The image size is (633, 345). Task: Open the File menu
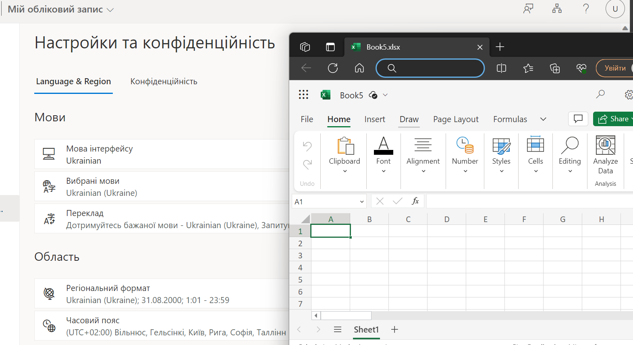click(307, 119)
